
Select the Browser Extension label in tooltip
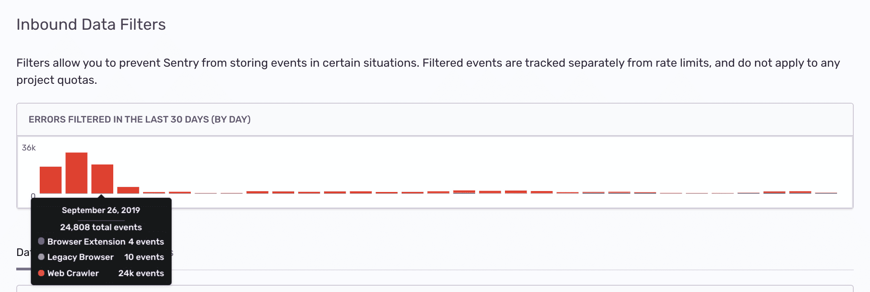pos(86,242)
